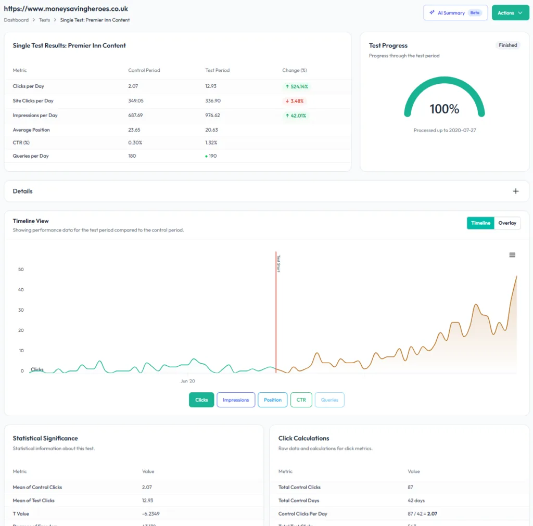
Task: Open the chart export hamburger menu
Action: coord(512,254)
